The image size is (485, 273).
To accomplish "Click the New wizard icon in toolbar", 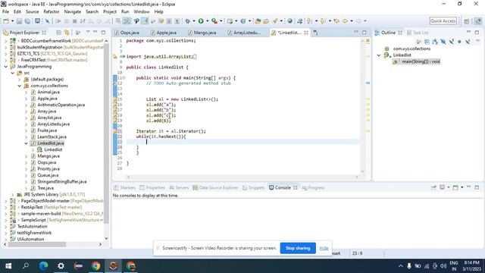I will 6,21.
